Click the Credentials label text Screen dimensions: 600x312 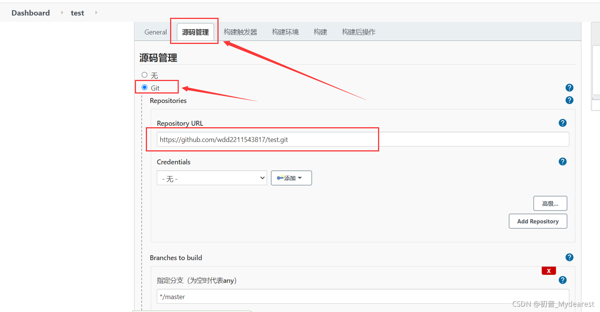click(173, 162)
